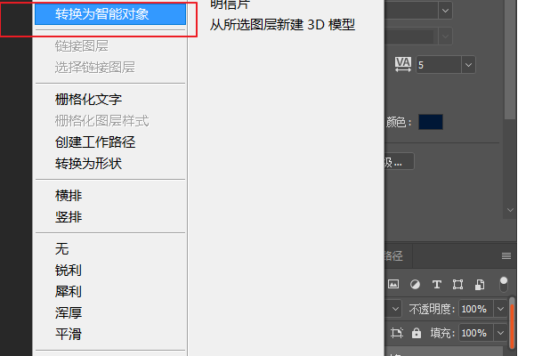Switch to the 路径 tab
The height and width of the screenshot is (356, 534).
[x=393, y=255]
